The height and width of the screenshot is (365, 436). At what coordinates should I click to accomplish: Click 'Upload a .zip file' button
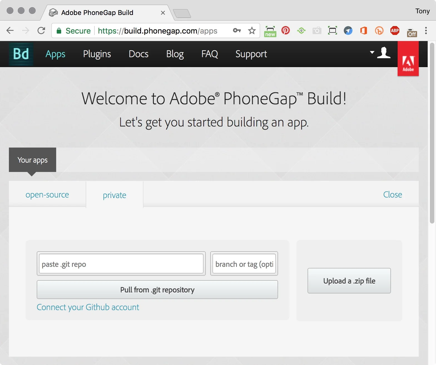[x=349, y=281]
